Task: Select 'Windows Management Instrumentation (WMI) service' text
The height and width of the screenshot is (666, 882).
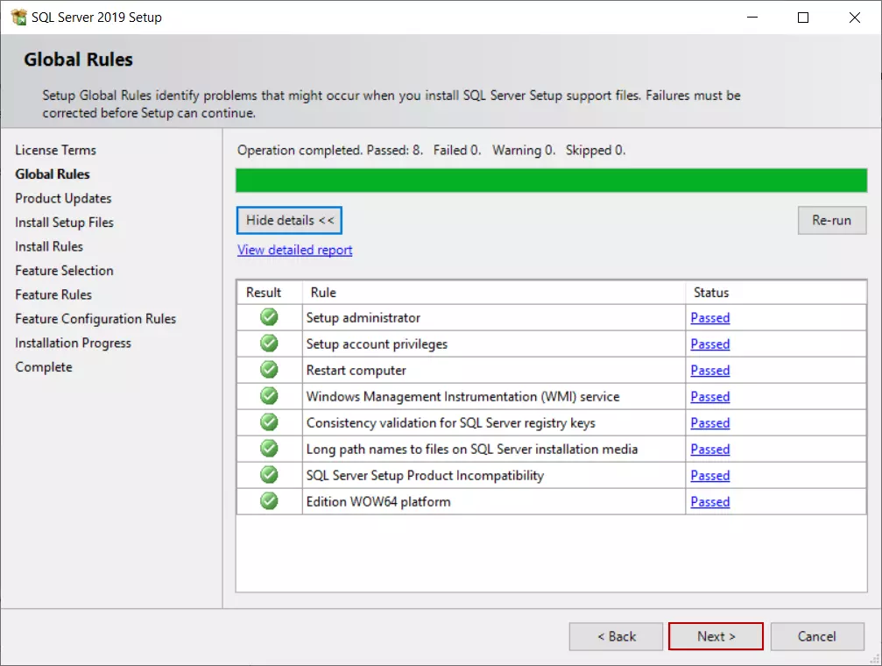Action: [463, 397]
